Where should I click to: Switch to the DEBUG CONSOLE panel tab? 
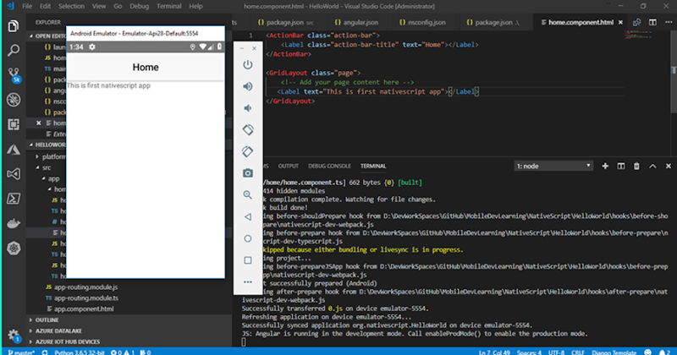(x=328, y=167)
